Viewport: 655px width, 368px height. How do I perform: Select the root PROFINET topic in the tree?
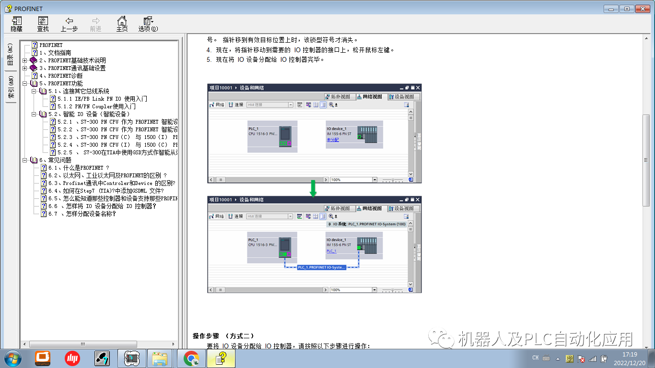(x=51, y=45)
